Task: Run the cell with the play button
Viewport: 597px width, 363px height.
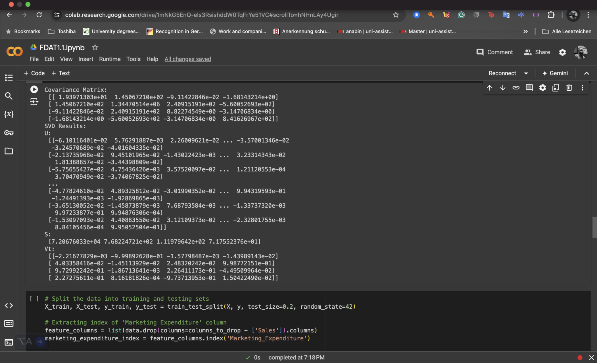Action: tap(34, 90)
